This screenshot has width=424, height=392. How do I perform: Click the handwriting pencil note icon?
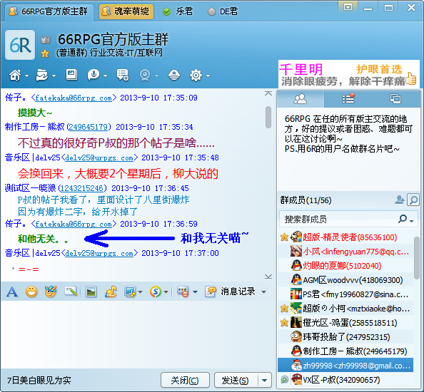click(71, 292)
